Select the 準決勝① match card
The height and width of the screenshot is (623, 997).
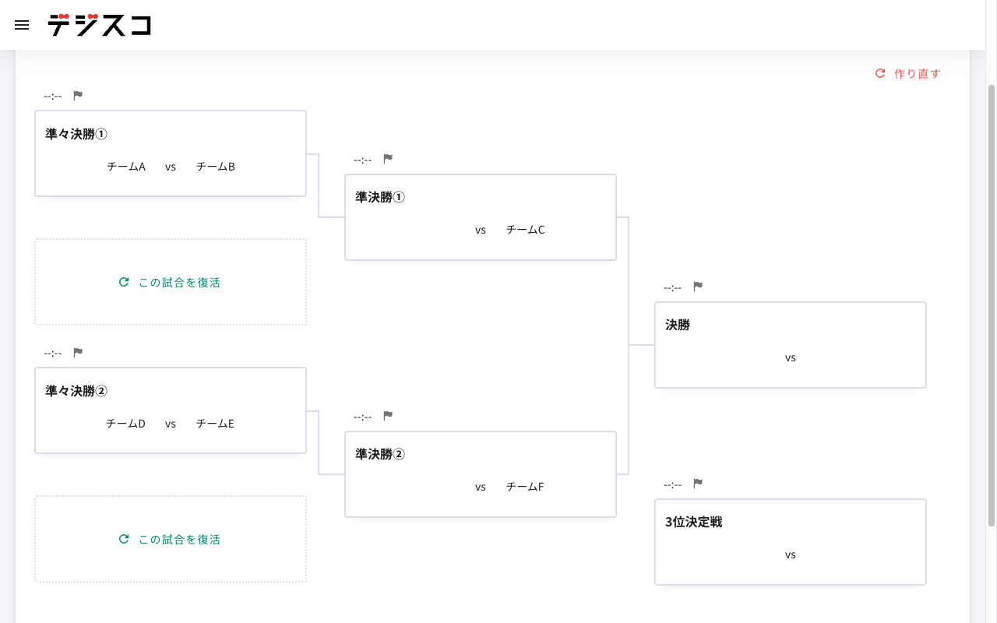[x=481, y=216]
